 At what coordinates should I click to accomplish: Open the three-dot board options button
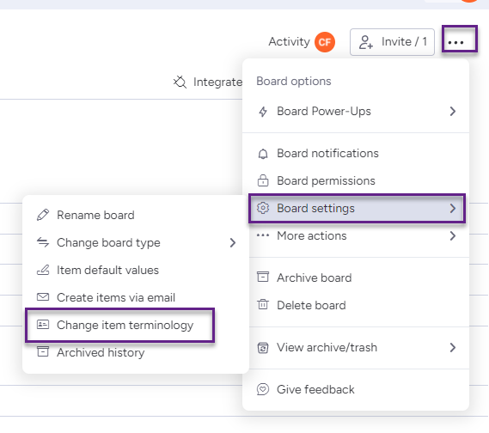coord(460,39)
